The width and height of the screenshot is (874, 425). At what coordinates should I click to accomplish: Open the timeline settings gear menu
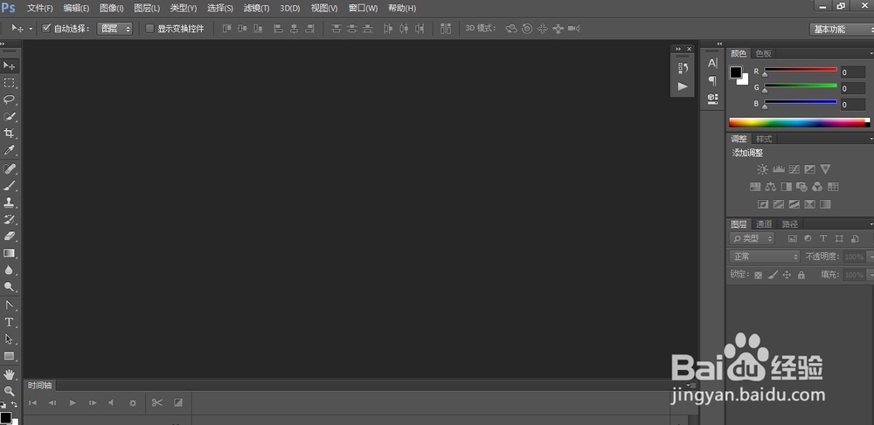[133, 403]
